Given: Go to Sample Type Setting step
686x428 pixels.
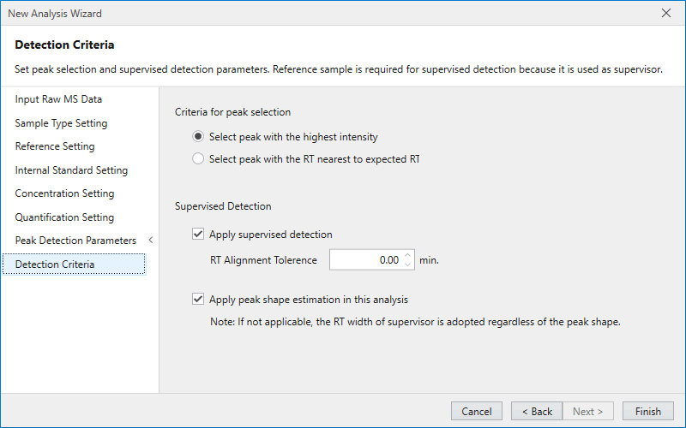Looking at the screenshot, I should click(61, 123).
